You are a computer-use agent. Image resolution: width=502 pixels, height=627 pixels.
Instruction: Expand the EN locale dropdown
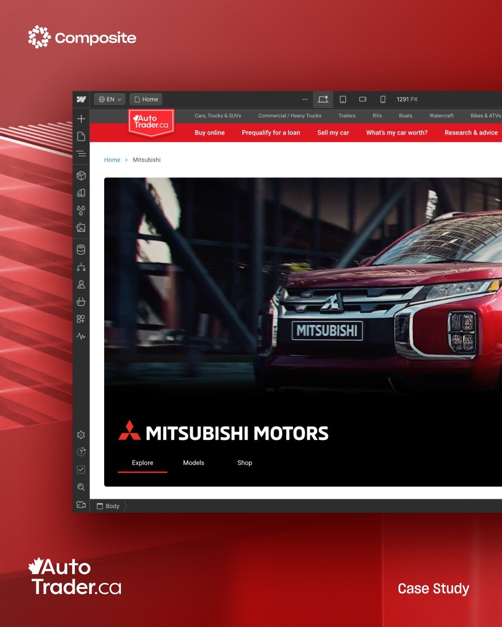[x=110, y=99]
